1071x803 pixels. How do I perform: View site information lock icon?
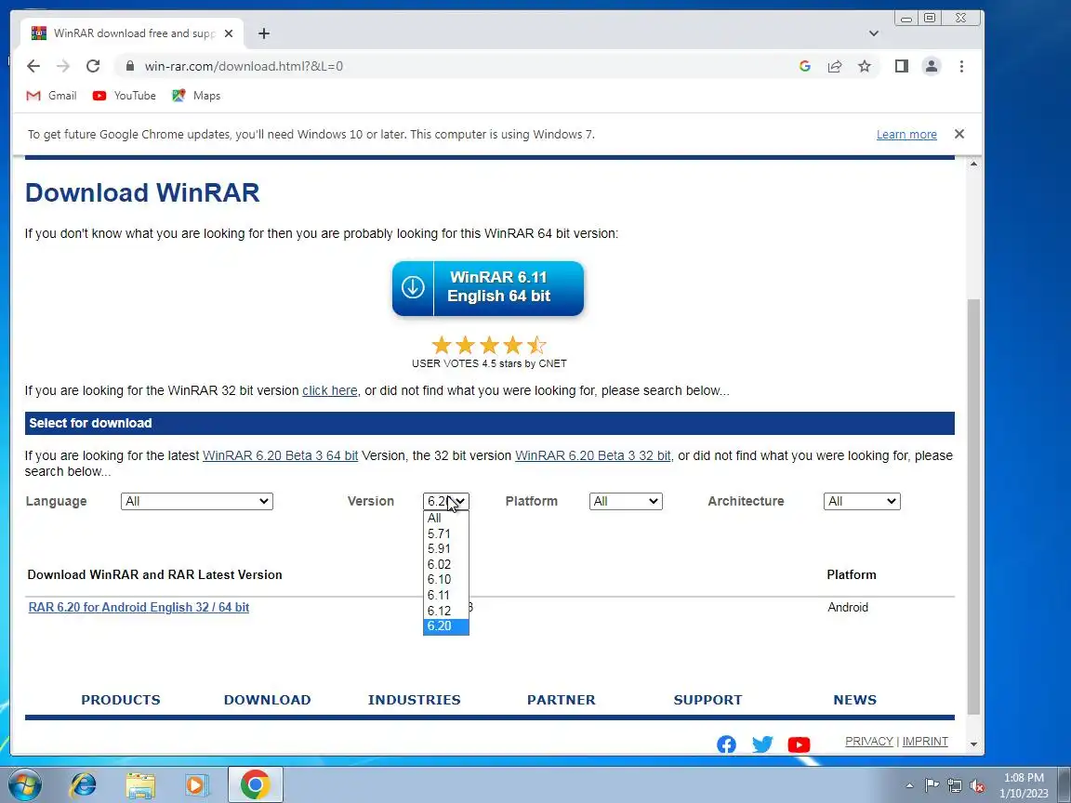click(x=129, y=66)
